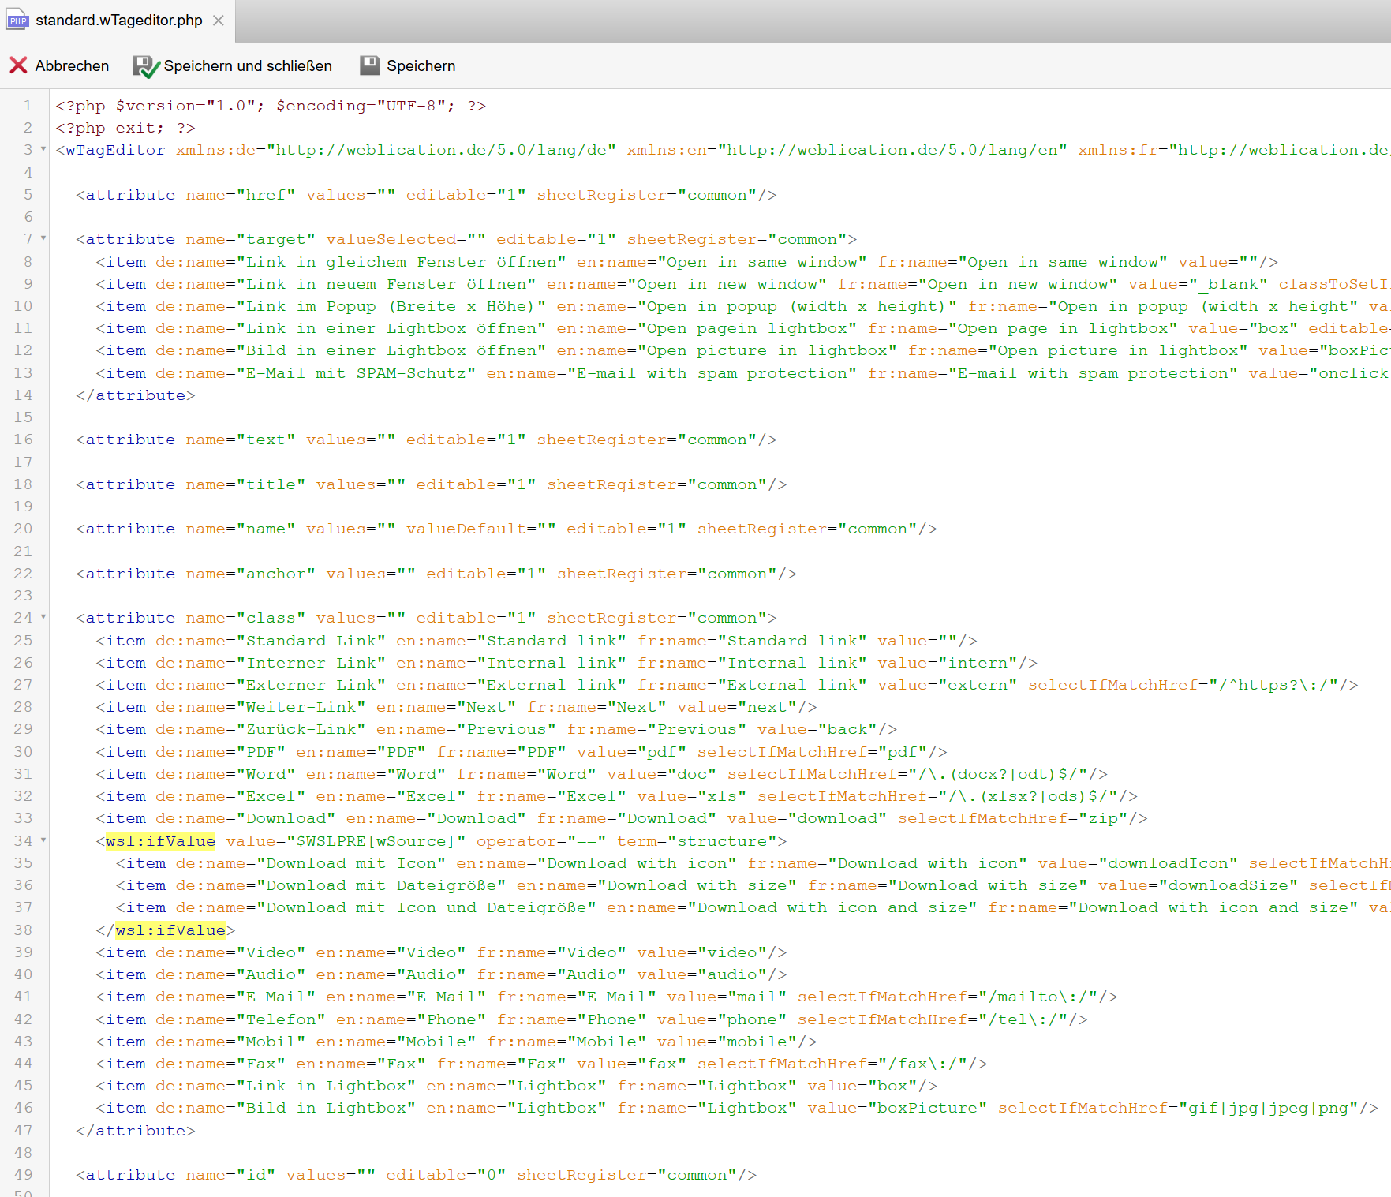Click the red X Abbrechen icon
Viewport: 1391px width, 1197px height.
tap(18, 65)
